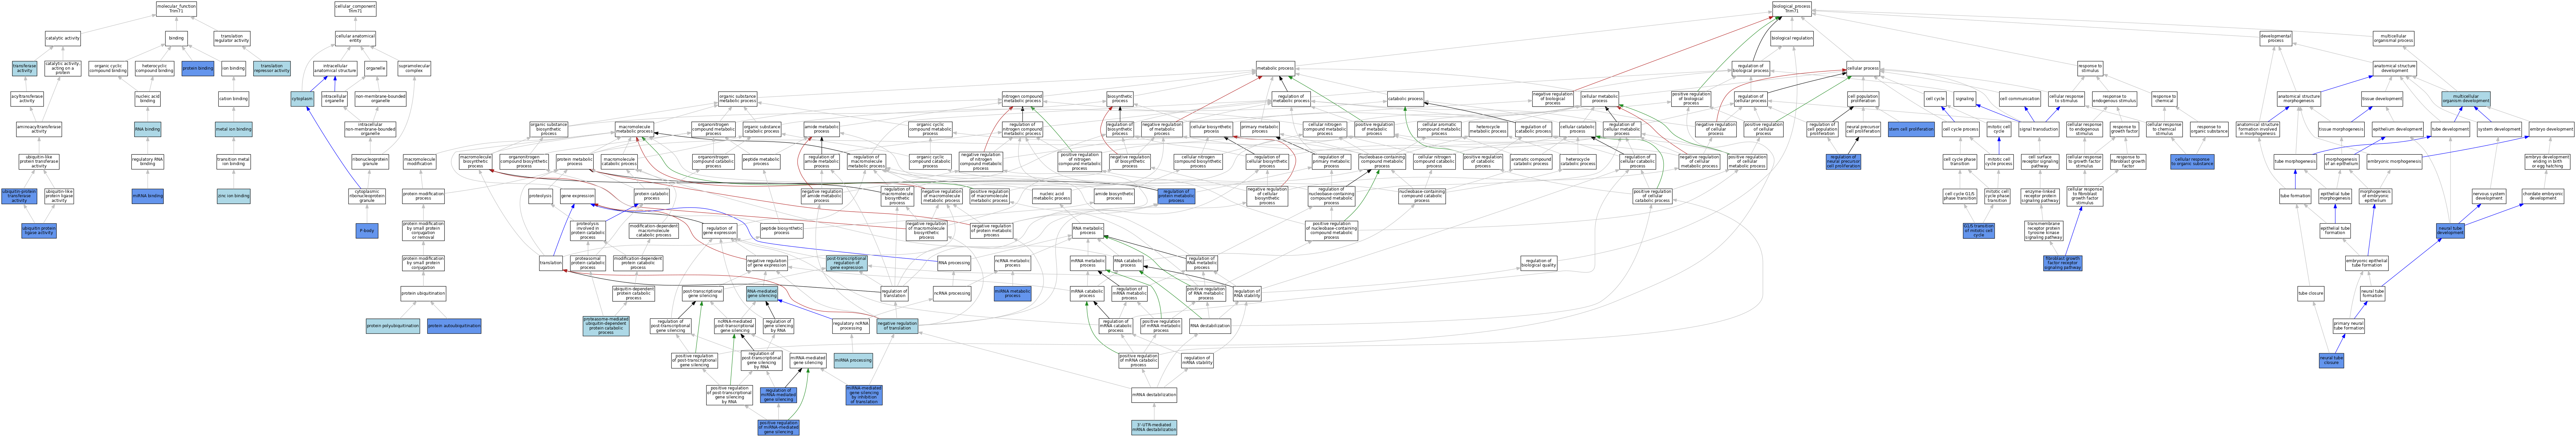The height and width of the screenshot is (437, 2576).
Task: Select the 'cell communication' node
Action: click(2020, 99)
